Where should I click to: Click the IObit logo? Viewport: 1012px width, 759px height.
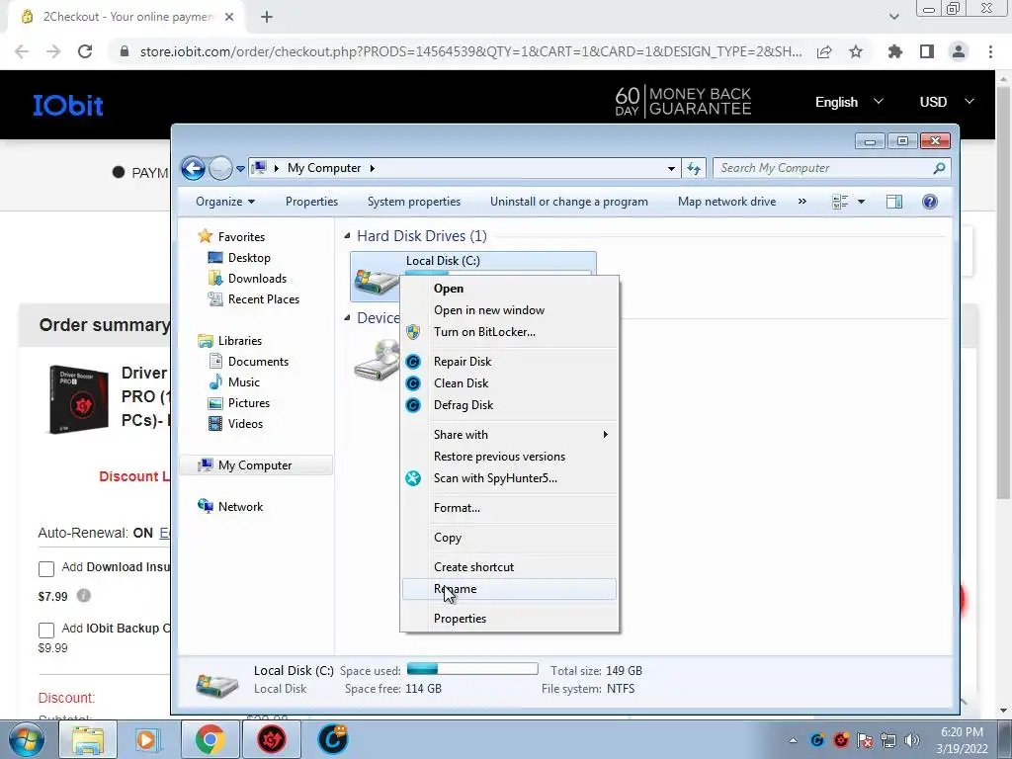click(68, 105)
